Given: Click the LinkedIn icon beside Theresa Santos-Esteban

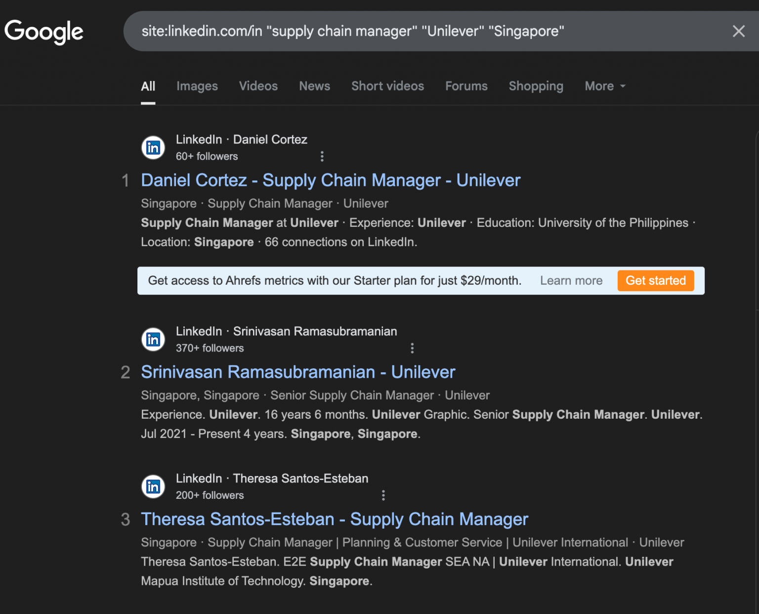Looking at the screenshot, I should point(153,486).
